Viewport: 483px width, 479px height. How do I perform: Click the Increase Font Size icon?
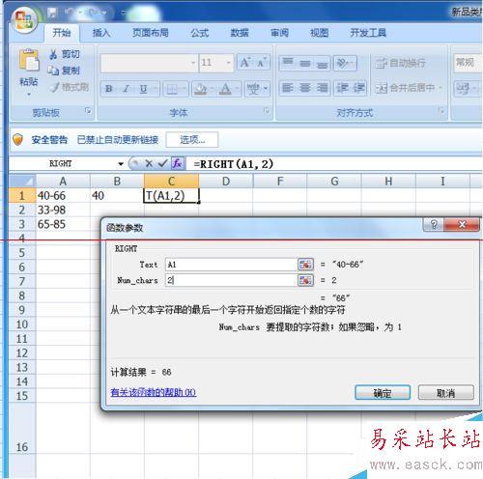[245, 62]
